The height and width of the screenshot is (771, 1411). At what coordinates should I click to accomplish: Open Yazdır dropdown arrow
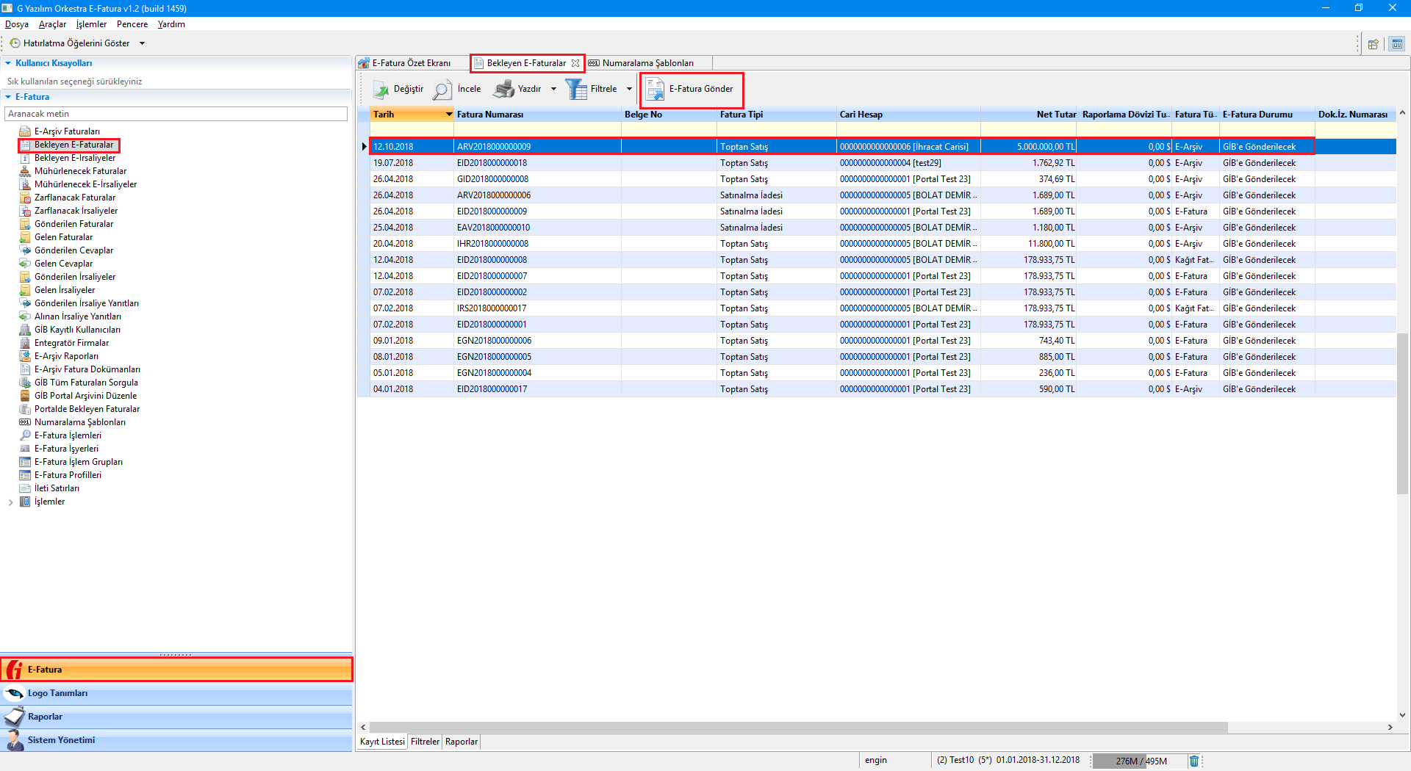point(553,90)
